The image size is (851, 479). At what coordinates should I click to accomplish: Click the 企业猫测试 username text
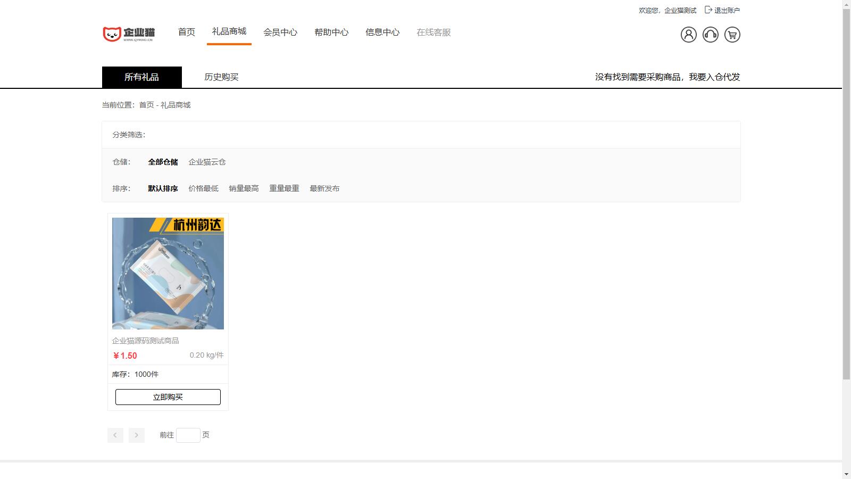pos(680,10)
